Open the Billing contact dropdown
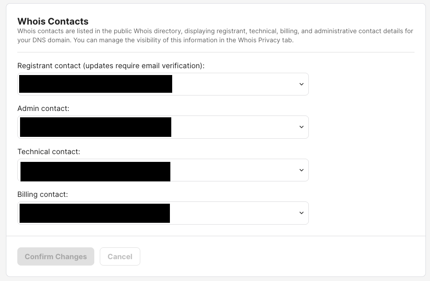Screen dimensions: 430x281 coord(163,213)
